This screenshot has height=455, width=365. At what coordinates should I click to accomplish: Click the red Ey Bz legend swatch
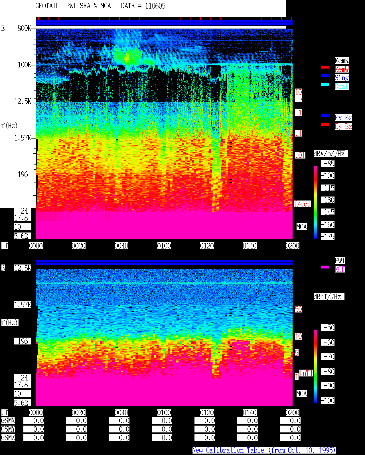325,124
